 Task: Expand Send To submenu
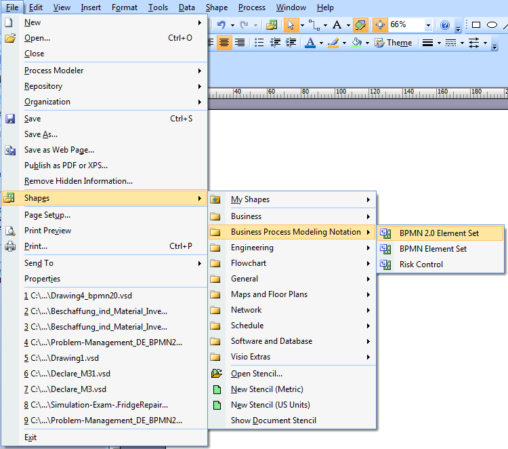pos(104,263)
